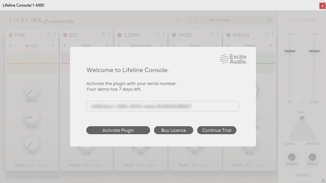Close the Lifeline Console window

(322, 6)
